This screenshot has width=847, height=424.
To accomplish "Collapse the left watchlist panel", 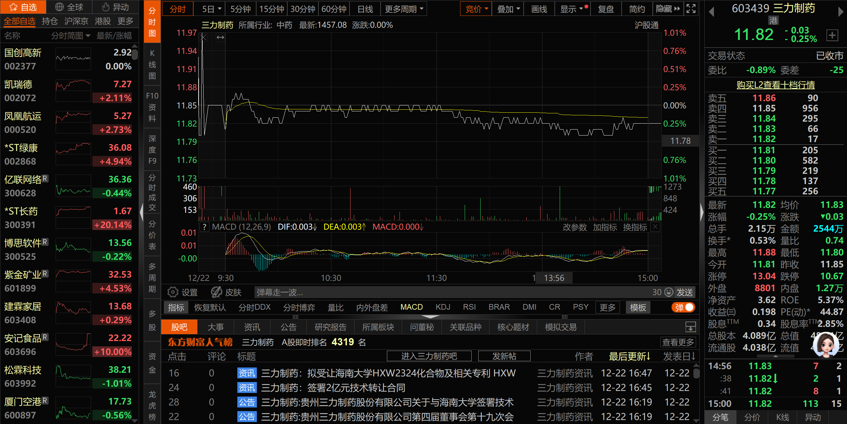I will pyautogui.click(x=141, y=212).
